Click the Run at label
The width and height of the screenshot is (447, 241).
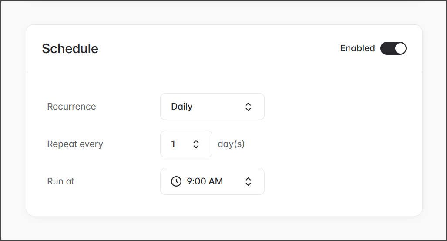tap(60, 181)
